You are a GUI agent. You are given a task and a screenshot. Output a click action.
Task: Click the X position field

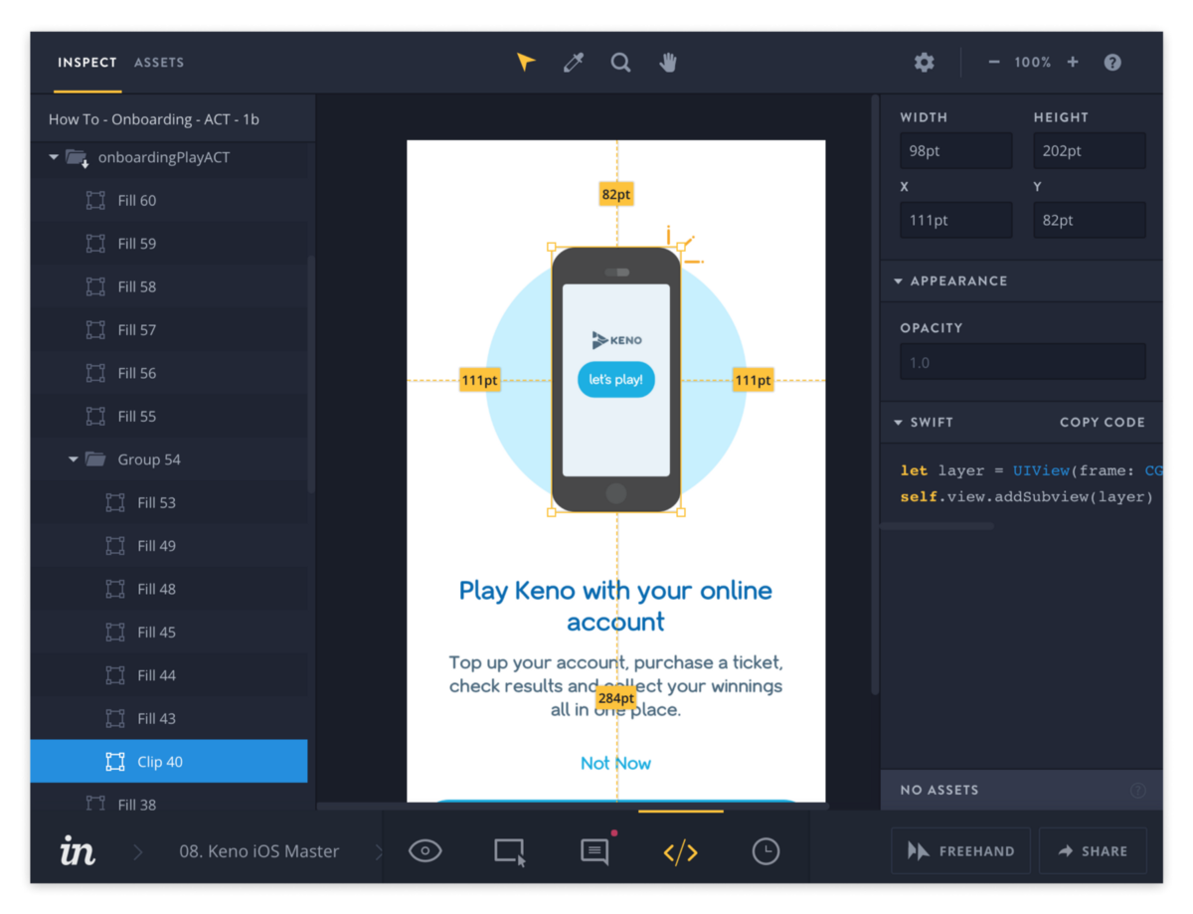pyautogui.click(x=956, y=221)
